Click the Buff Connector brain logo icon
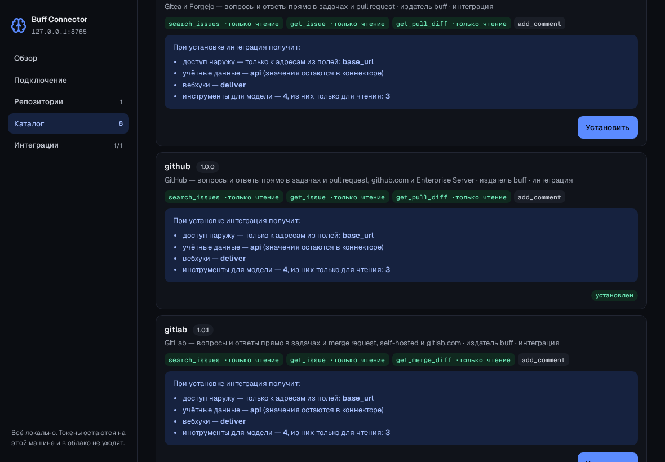665x462 pixels. tap(18, 25)
